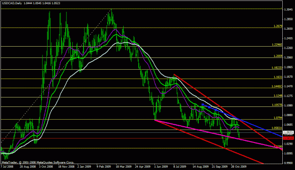Click 1.2260 on the price axis

(x=288, y=48)
